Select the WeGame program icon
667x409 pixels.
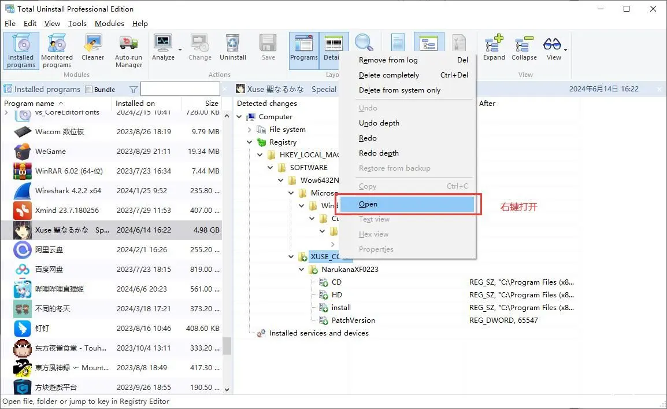[x=22, y=151]
